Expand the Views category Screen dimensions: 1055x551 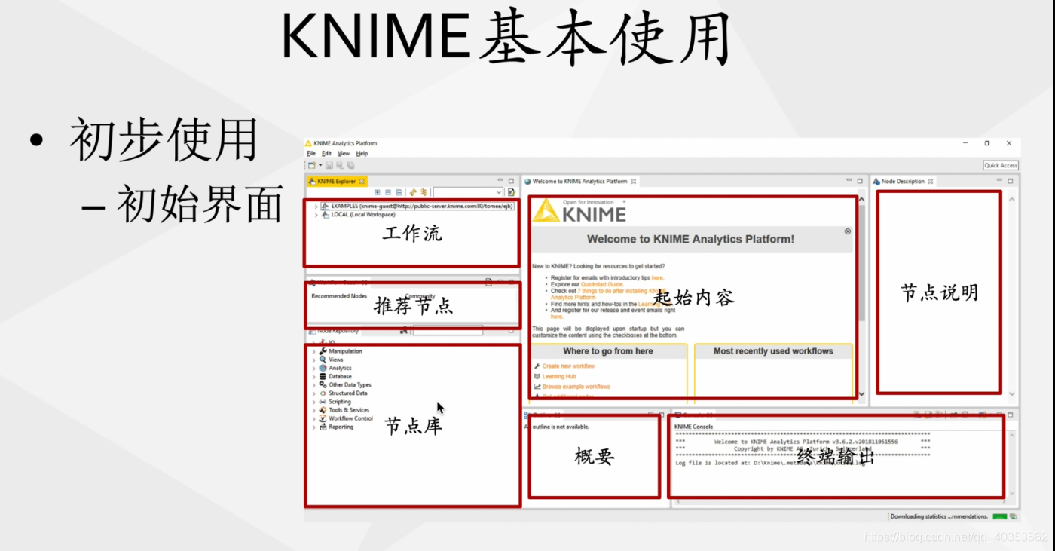coord(314,360)
